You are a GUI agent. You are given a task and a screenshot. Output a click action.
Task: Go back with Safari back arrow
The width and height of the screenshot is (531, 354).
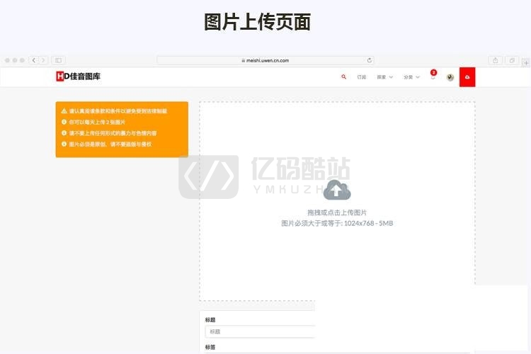click(x=33, y=60)
